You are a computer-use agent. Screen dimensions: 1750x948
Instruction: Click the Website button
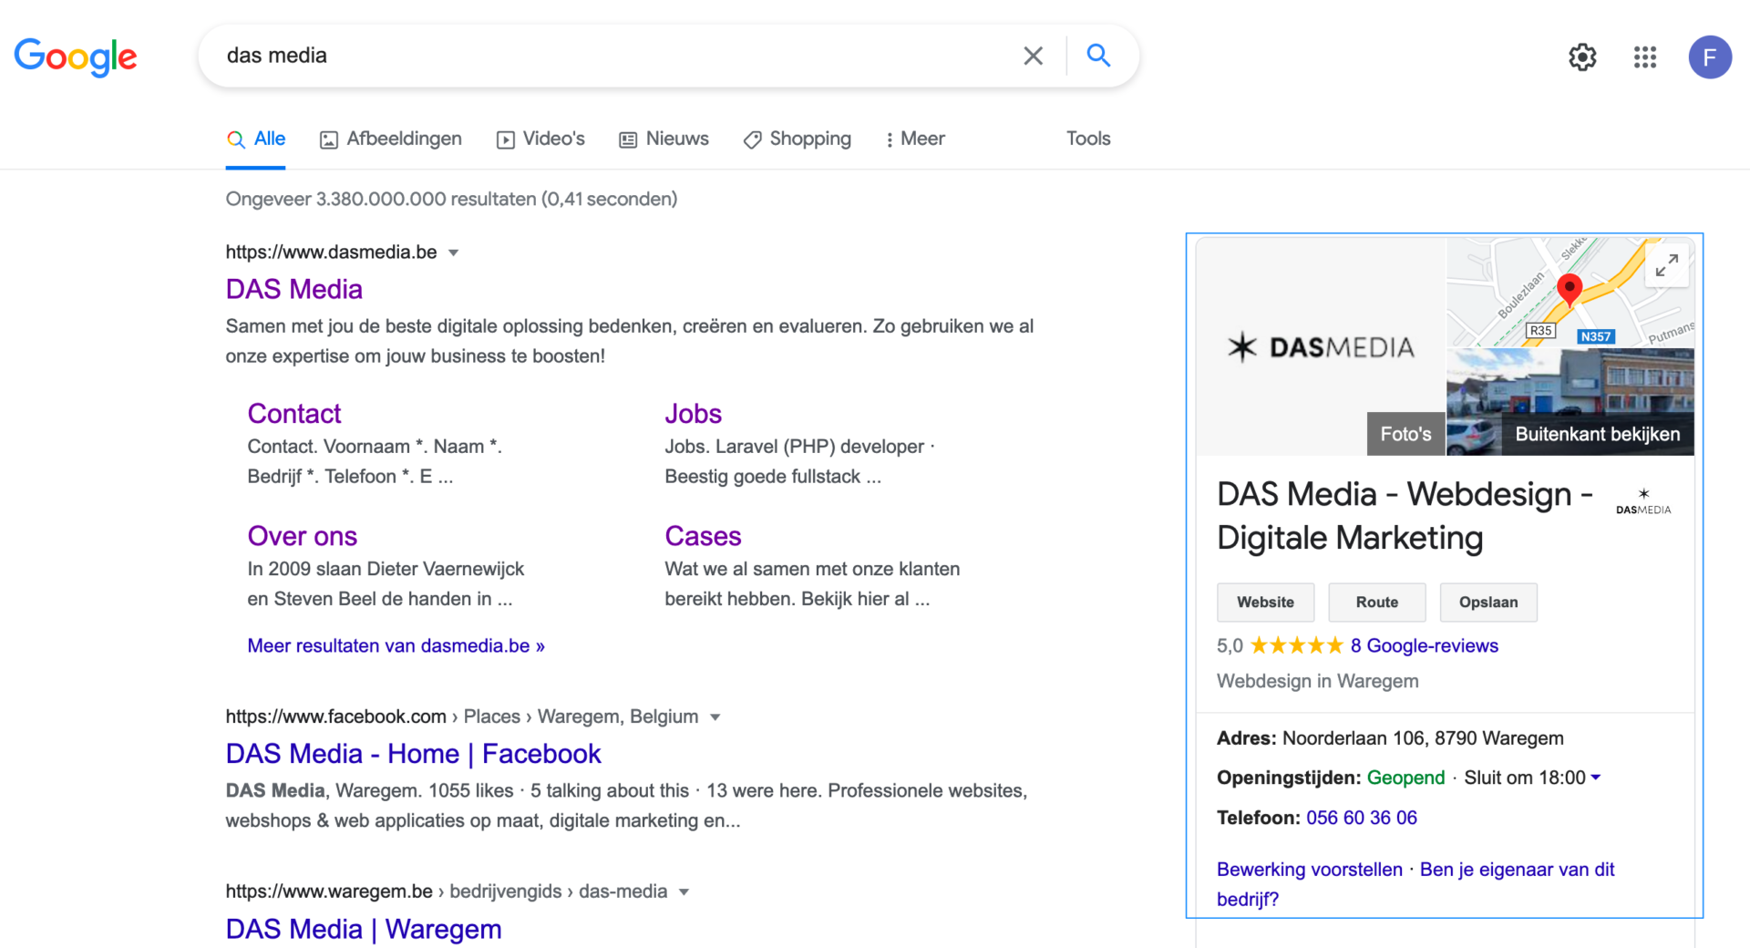click(1265, 603)
